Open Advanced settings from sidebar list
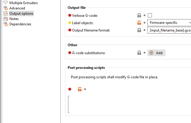Viewport: 191px width, 123px height. pos(17,8)
